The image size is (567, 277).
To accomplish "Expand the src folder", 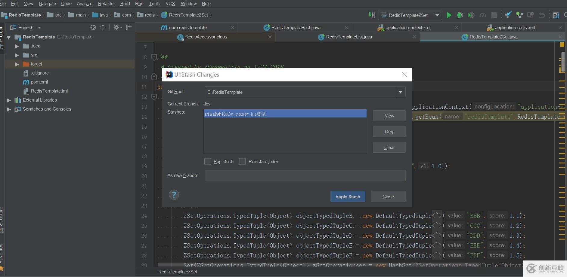I will point(17,55).
